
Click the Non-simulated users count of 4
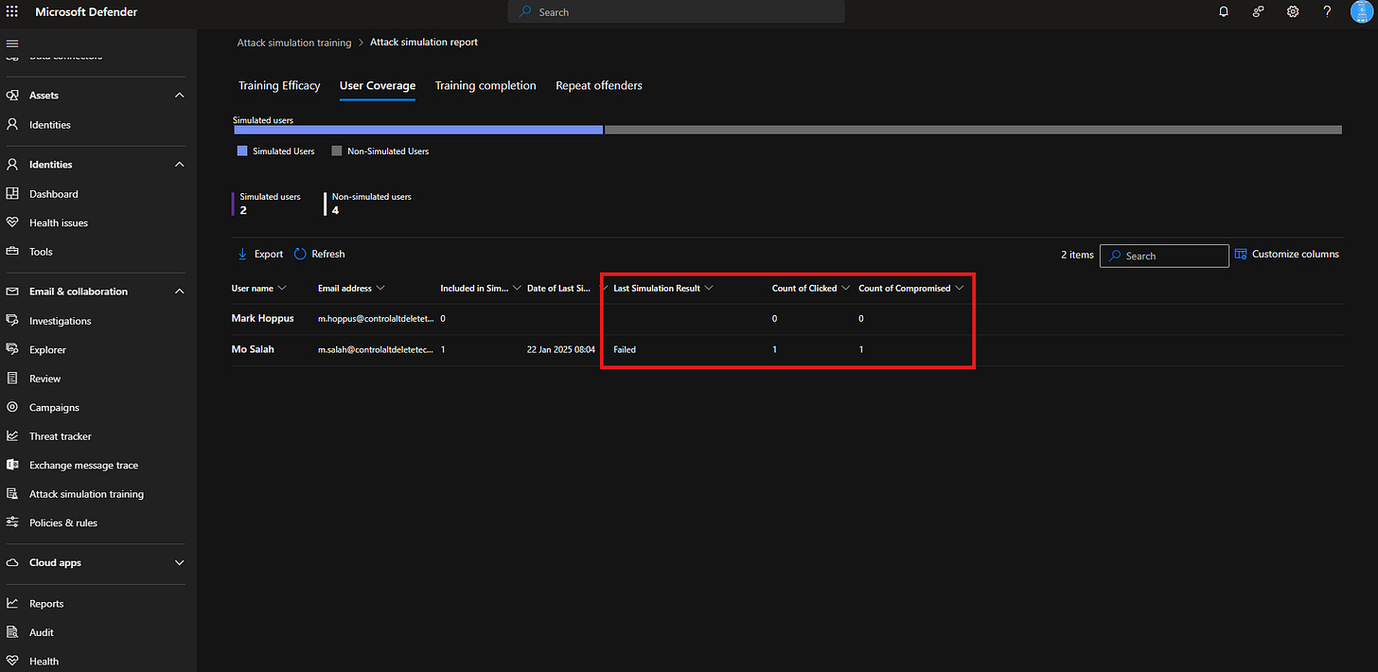click(x=335, y=210)
